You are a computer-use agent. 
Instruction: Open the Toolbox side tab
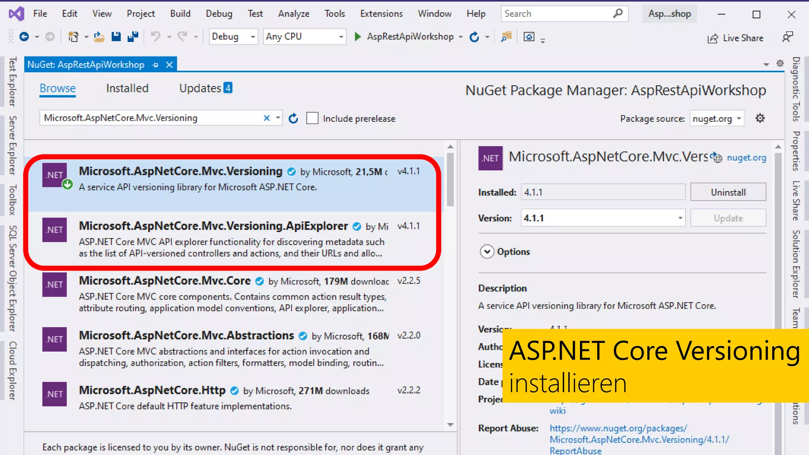point(13,200)
